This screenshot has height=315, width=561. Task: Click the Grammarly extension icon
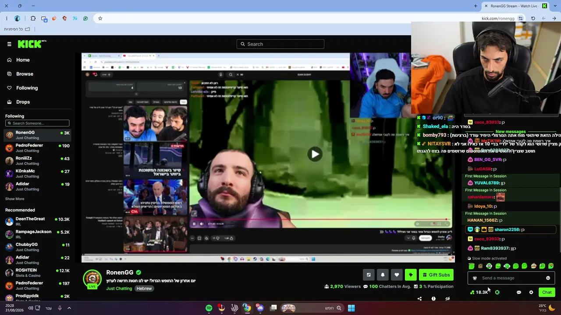click(x=85, y=18)
